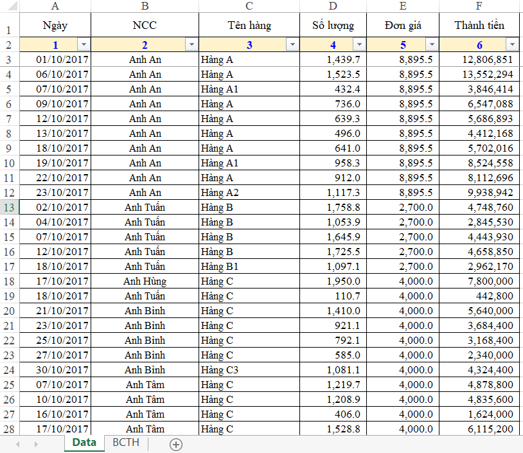Click the date cell 30/10/2017
The image size is (523, 453).
[62, 369]
